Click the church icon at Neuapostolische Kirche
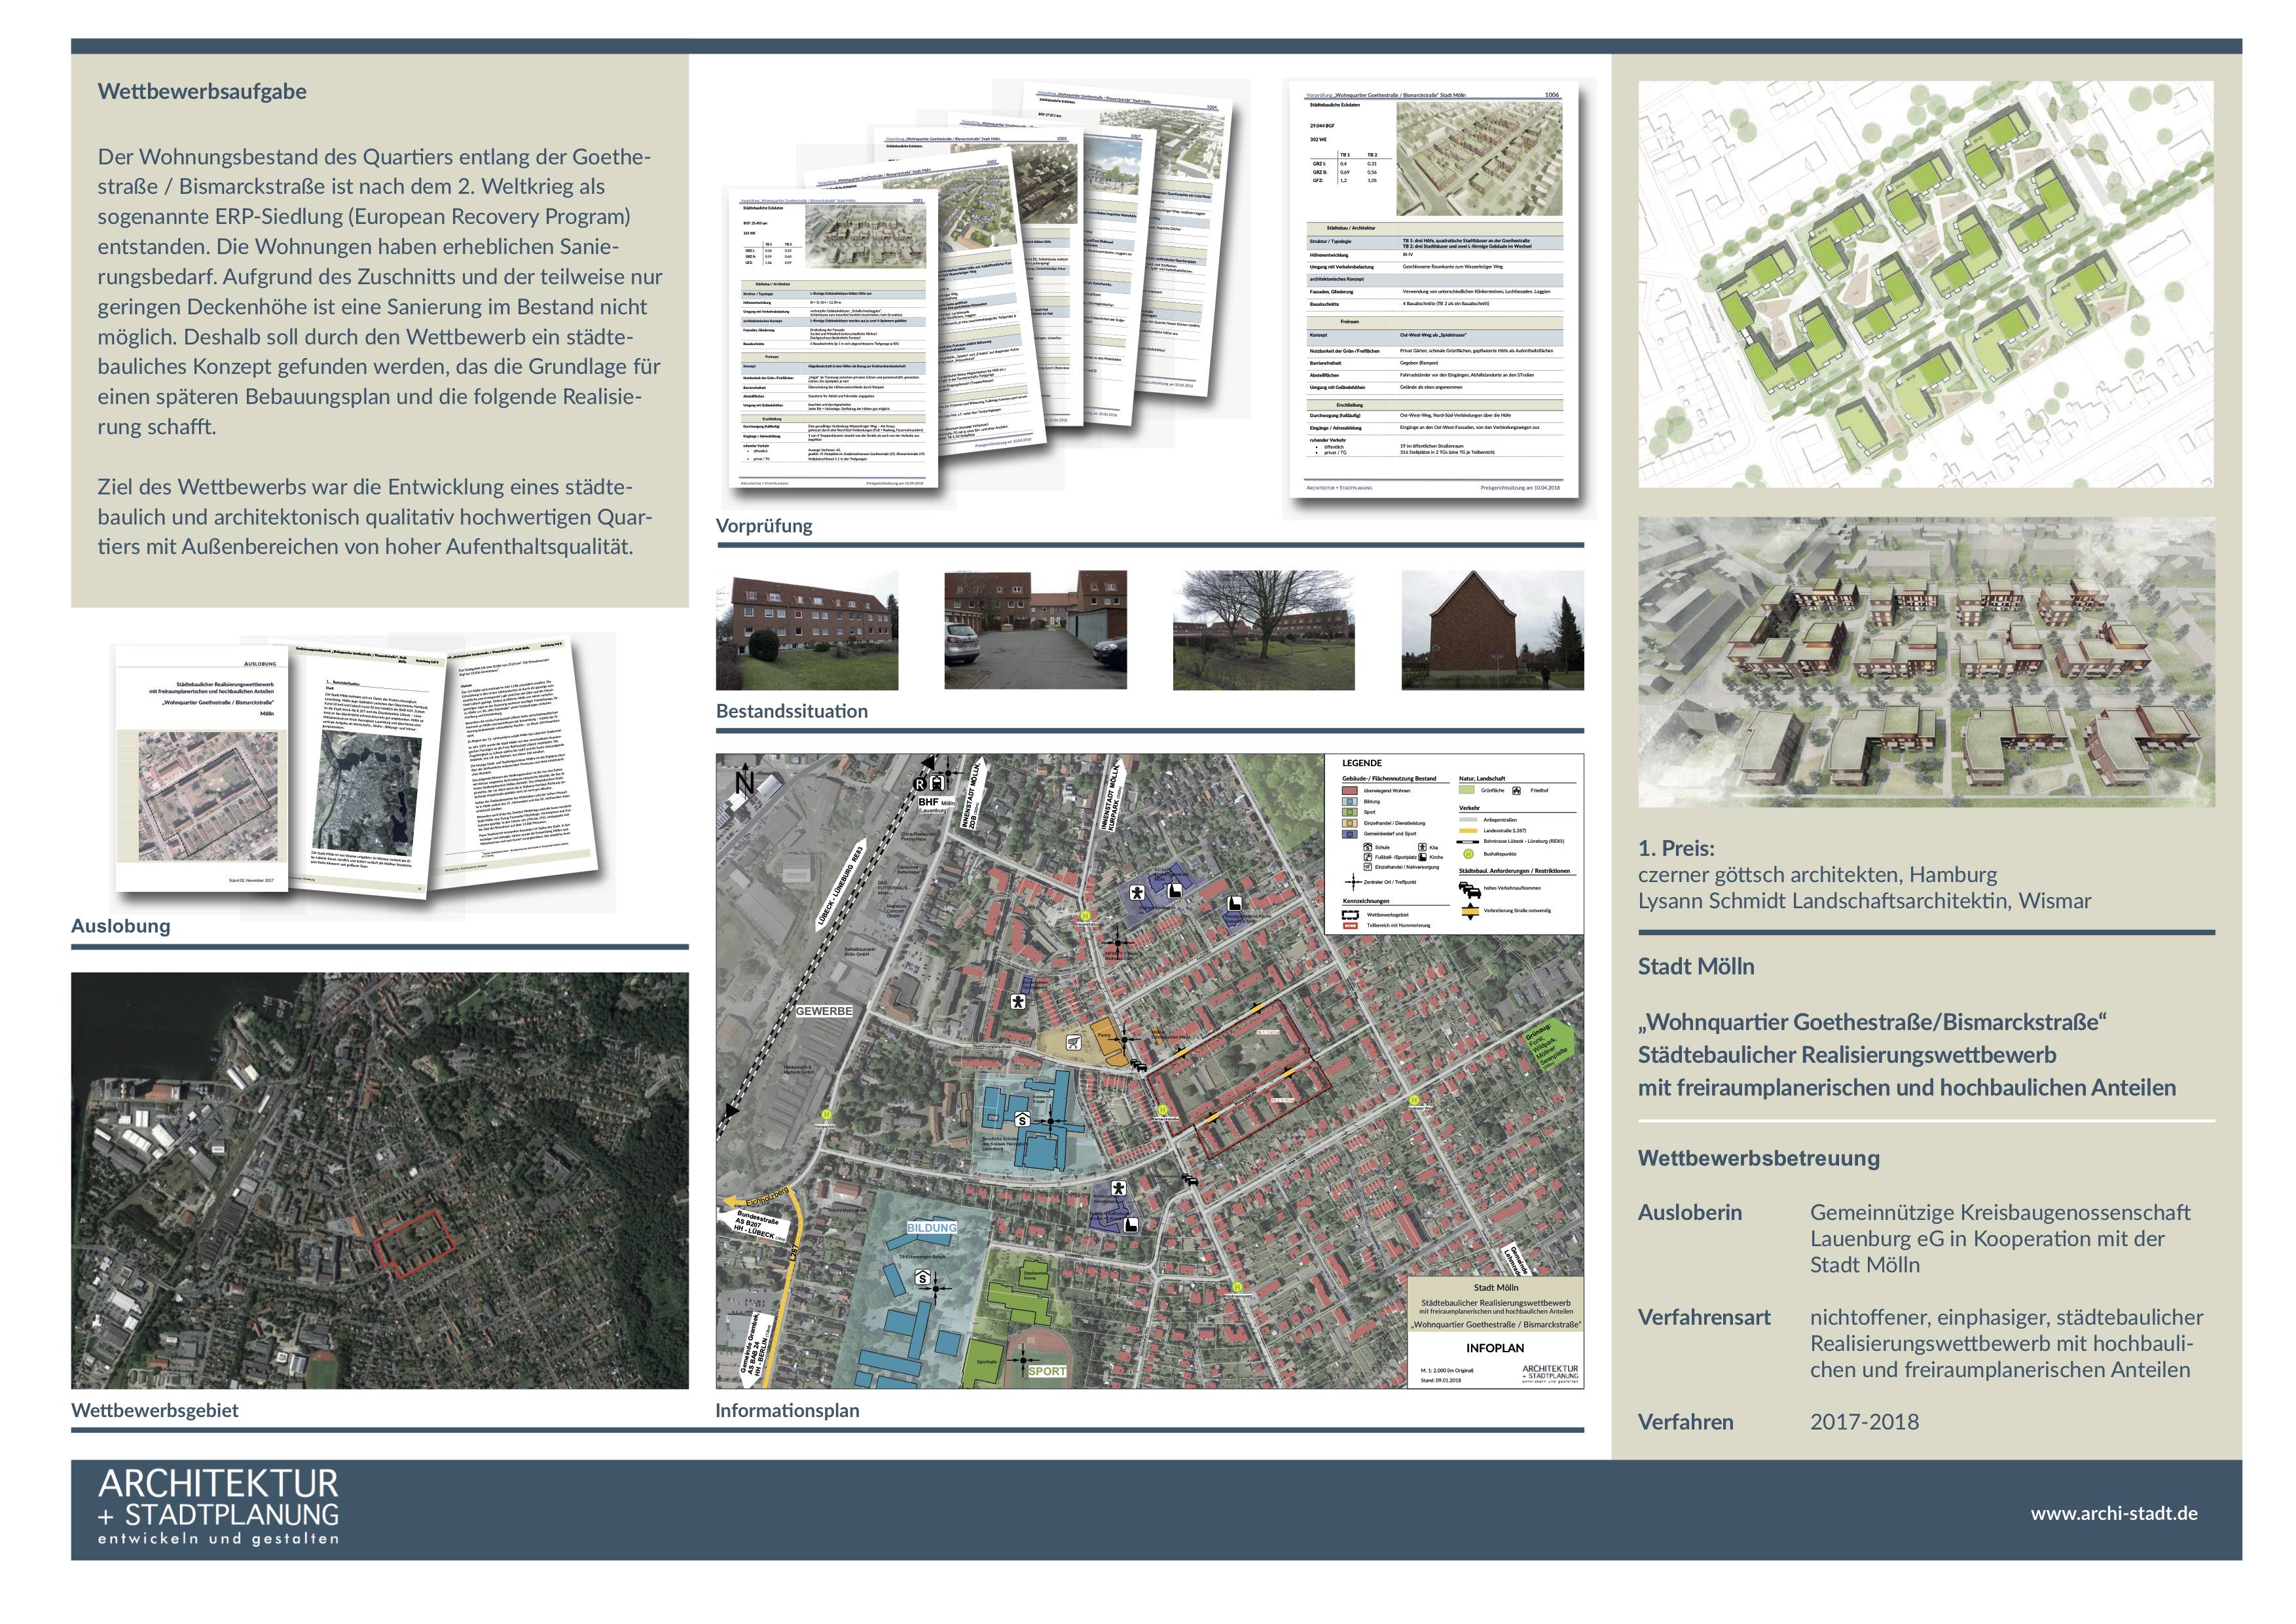Screen dimensions: 2296x1624 point(1234,903)
